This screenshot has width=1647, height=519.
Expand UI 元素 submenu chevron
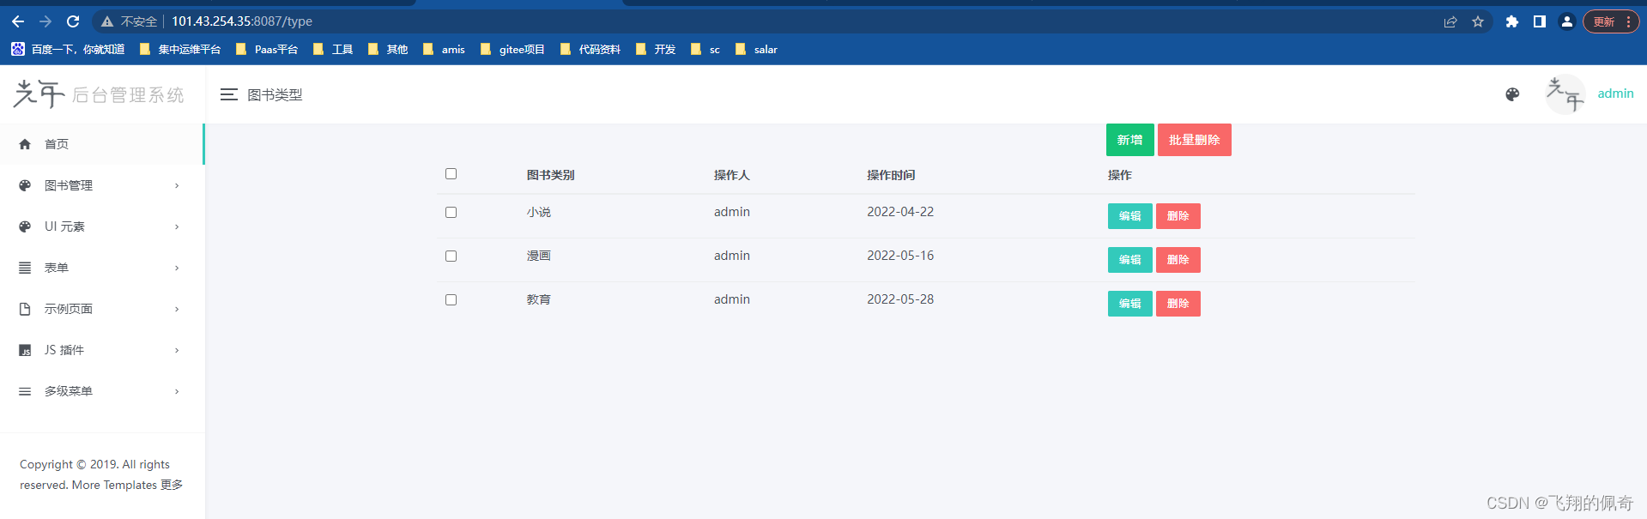(177, 226)
